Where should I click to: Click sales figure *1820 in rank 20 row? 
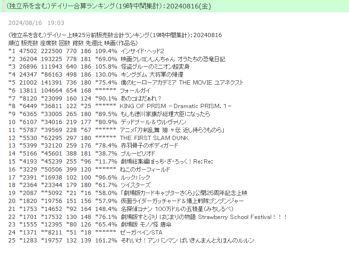point(28,201)
